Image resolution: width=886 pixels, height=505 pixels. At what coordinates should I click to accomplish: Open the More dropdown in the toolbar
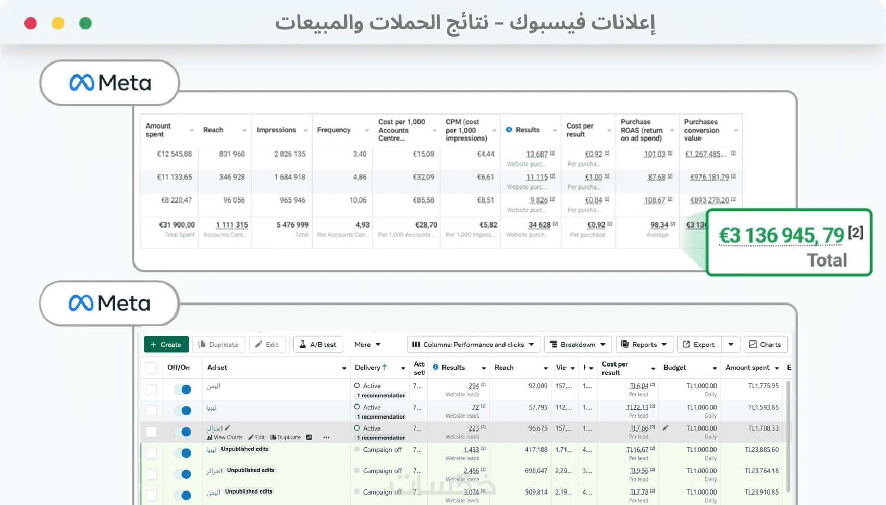(367, 344)
